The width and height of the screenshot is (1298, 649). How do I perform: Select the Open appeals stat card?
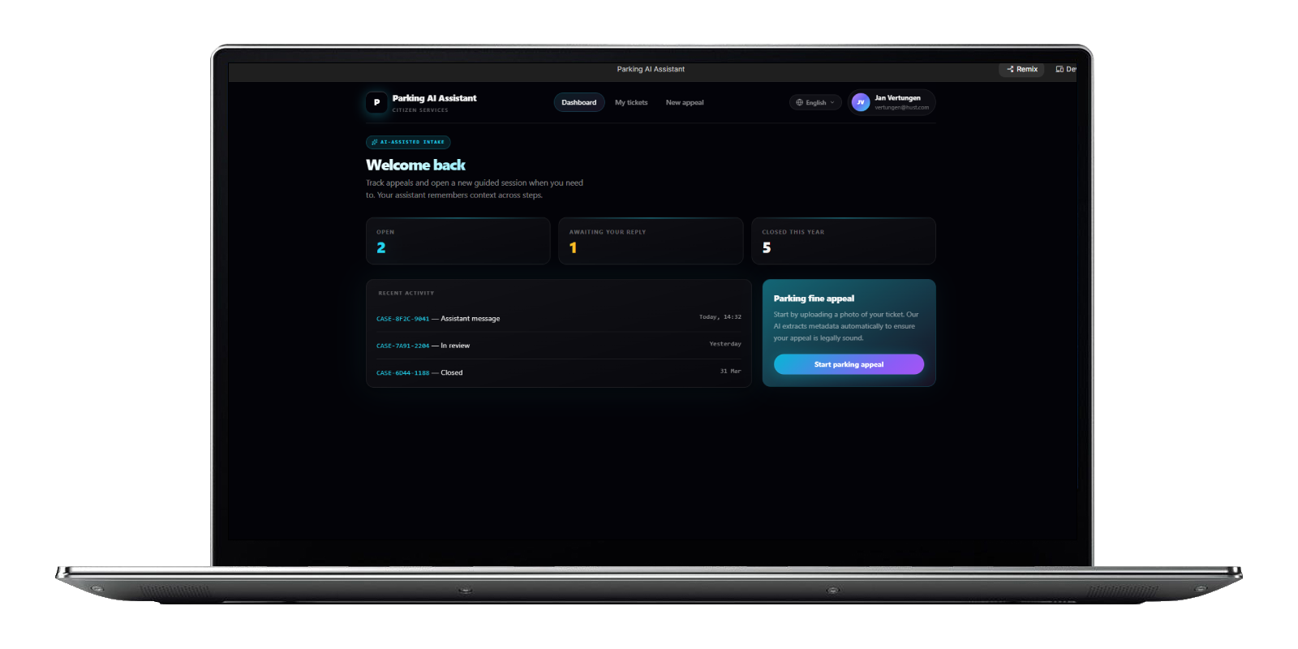(x=458, y=241)
